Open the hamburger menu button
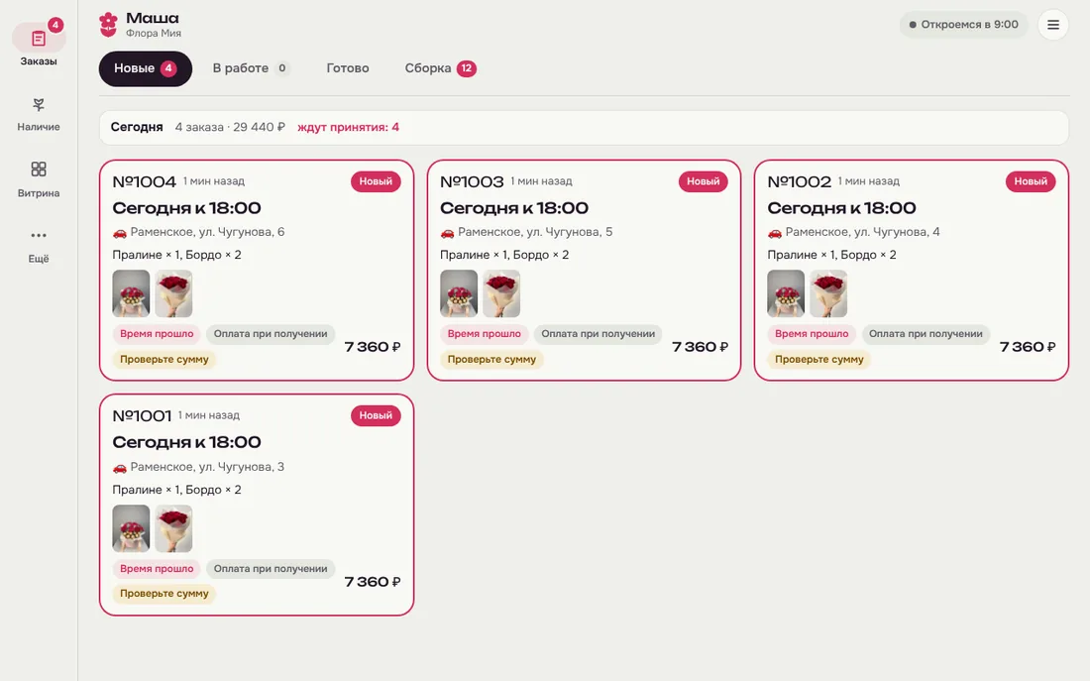 (x=1053, y=25)
